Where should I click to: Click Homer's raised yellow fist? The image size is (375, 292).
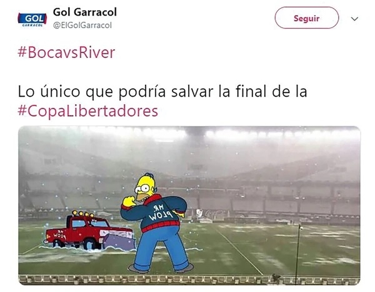point(129,202)
